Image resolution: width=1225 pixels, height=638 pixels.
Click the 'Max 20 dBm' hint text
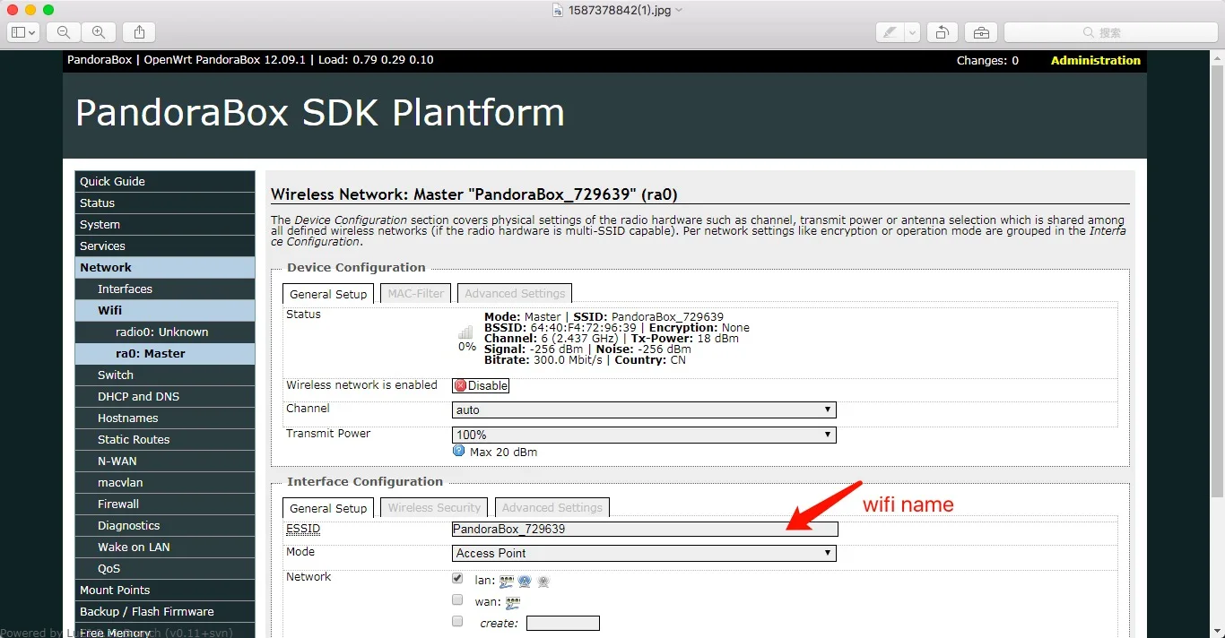tap(503, 452)
